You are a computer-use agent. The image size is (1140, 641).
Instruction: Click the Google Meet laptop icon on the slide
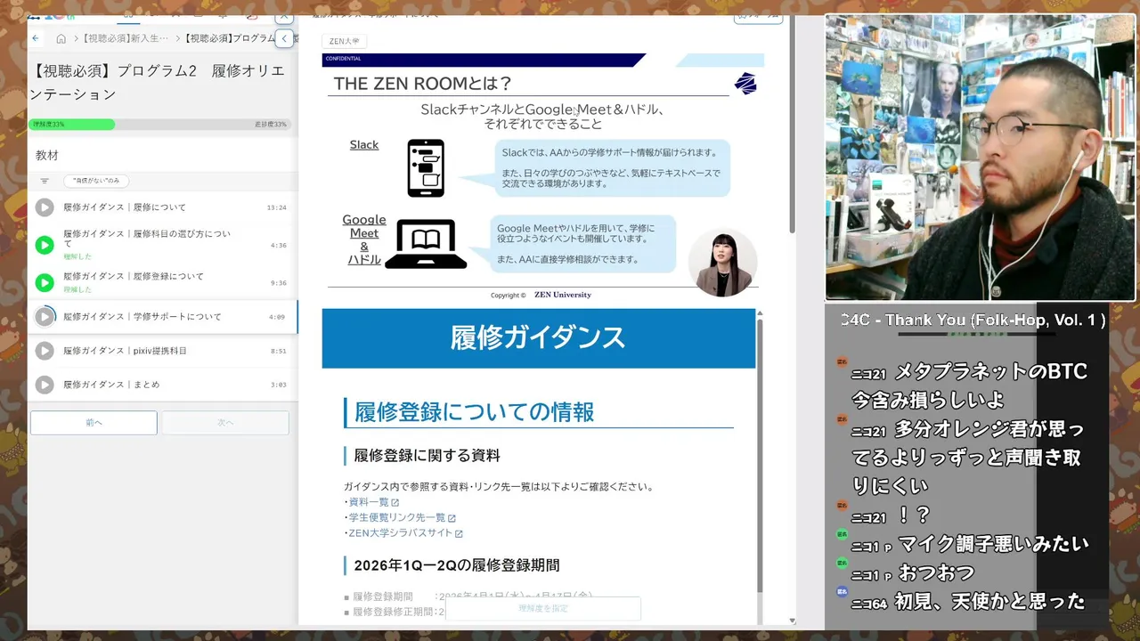426,244
